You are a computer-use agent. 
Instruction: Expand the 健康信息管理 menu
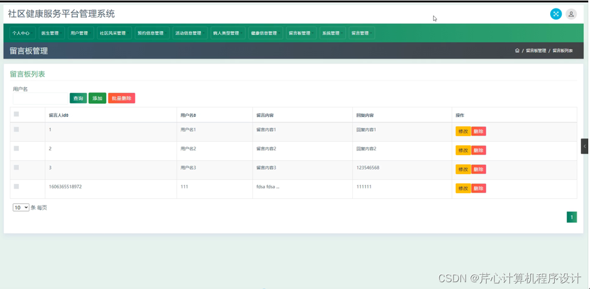tap(265, 33)
